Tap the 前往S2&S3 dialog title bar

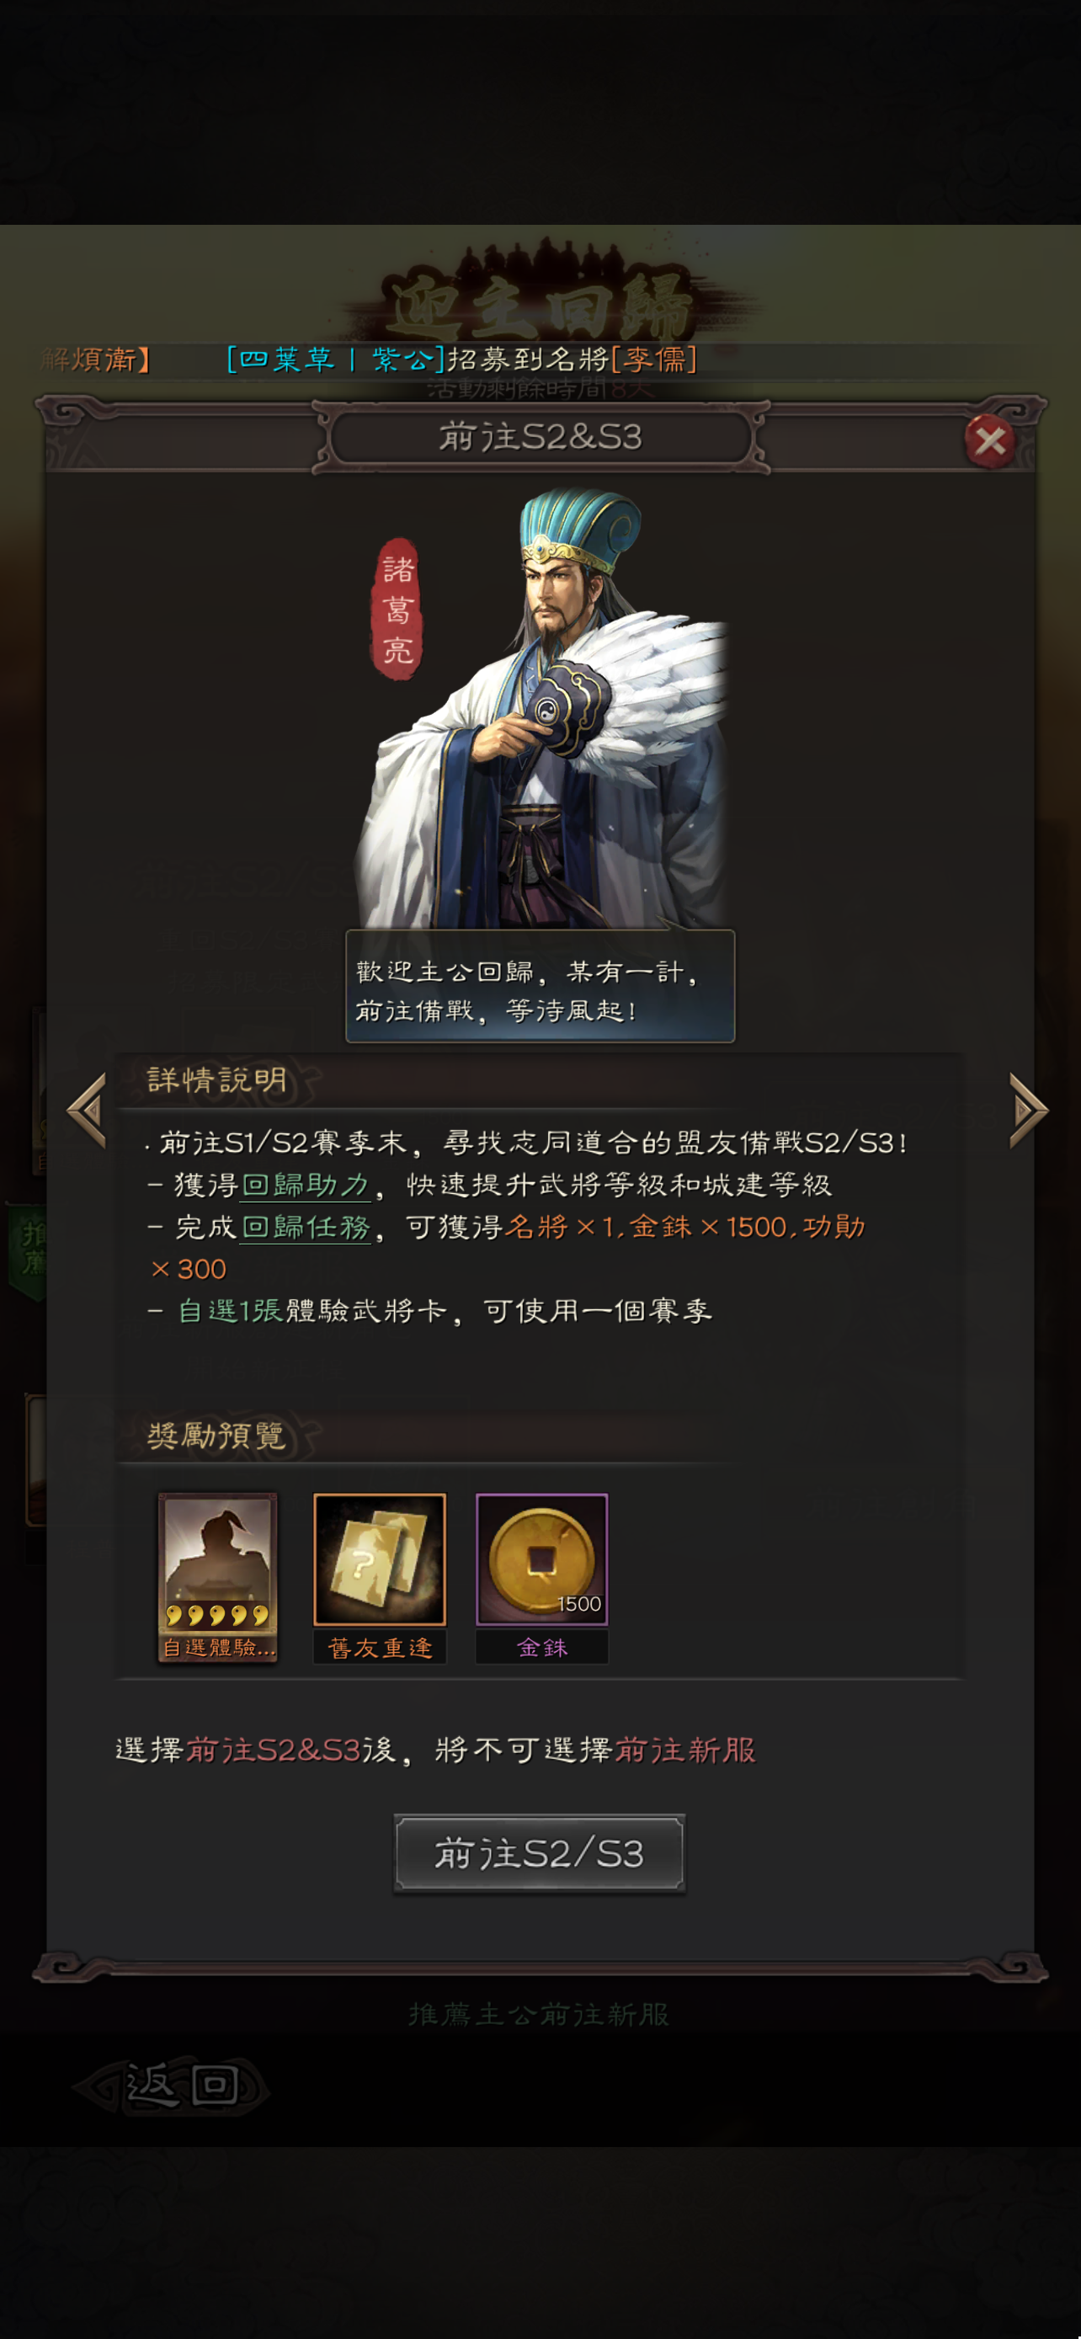click(x=541, y=438)
